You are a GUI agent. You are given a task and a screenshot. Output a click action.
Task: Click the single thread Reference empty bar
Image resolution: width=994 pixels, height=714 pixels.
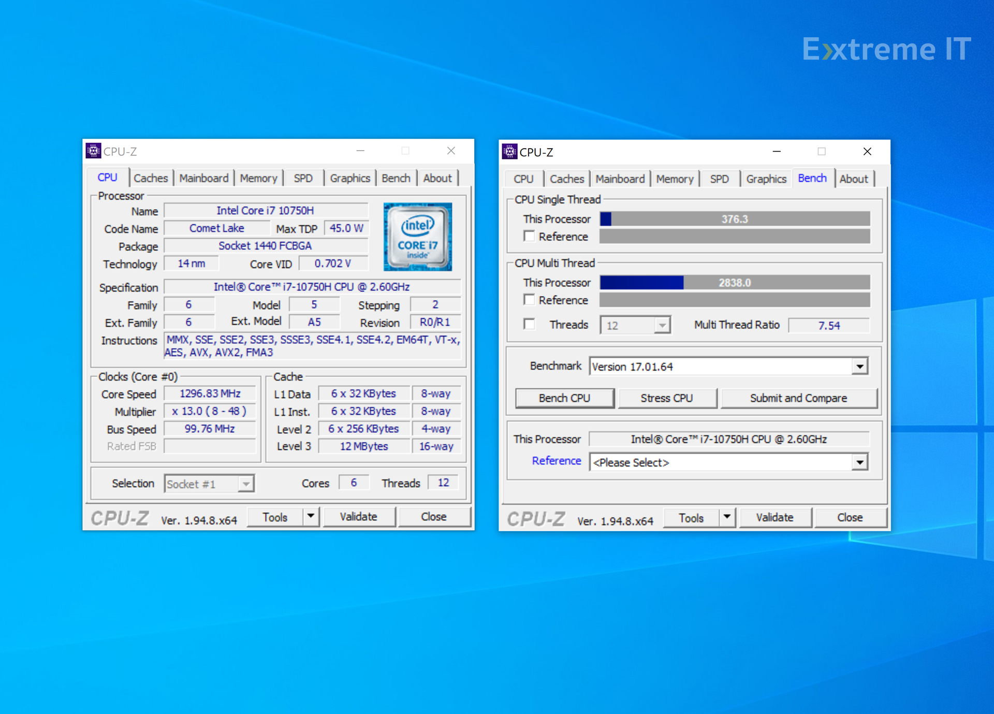(x=735, y=237)
